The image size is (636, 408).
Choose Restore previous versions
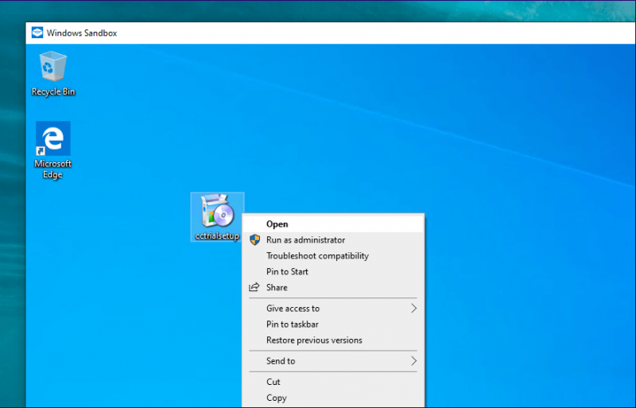[333, 340]
